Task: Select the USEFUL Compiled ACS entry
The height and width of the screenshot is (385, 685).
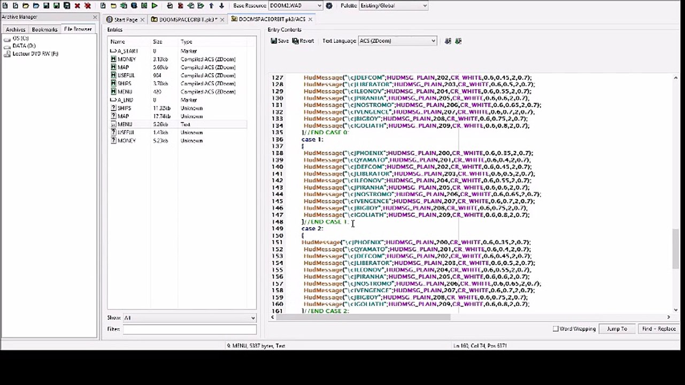Action: (x=178, y=75)
